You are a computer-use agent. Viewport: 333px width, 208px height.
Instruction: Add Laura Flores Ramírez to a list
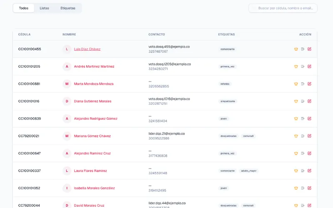(x=303, y=171)
